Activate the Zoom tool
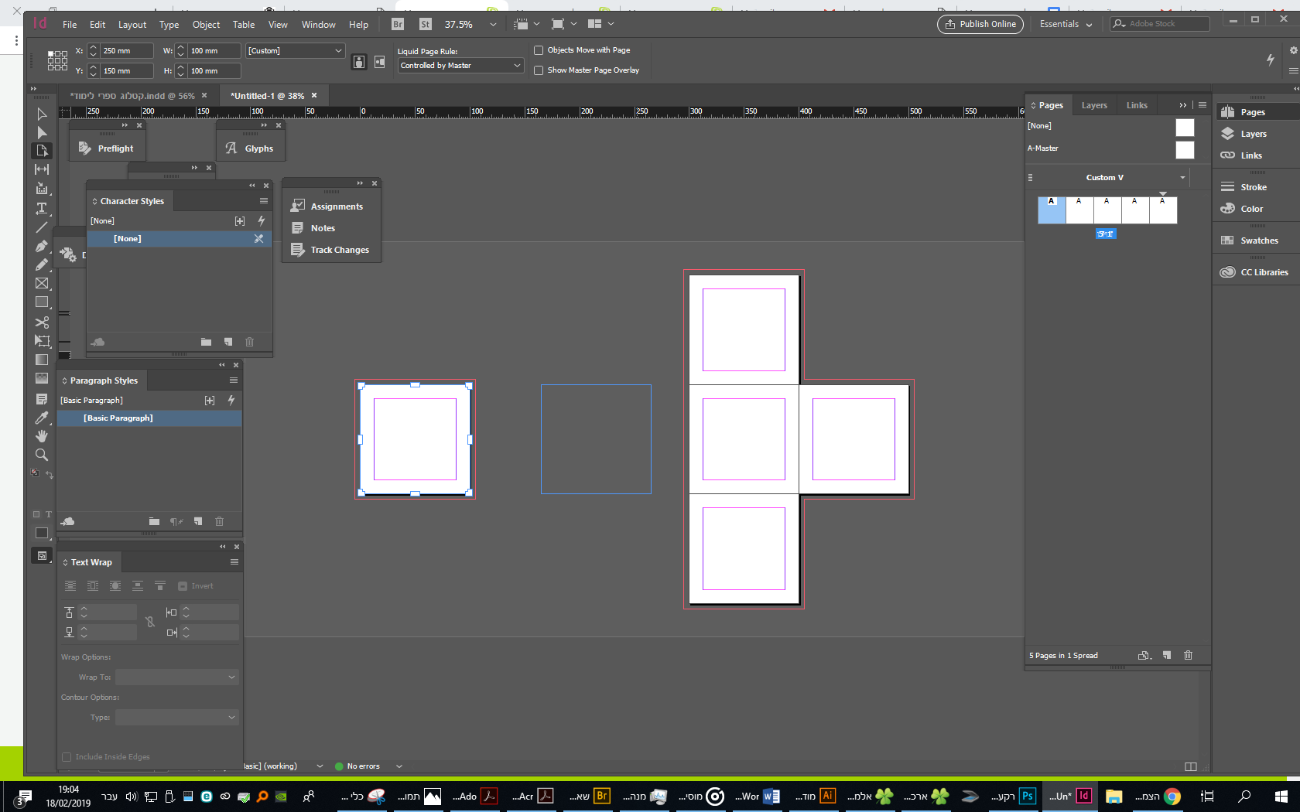Screen dimensions: 1300x812 tap(42, 455)
